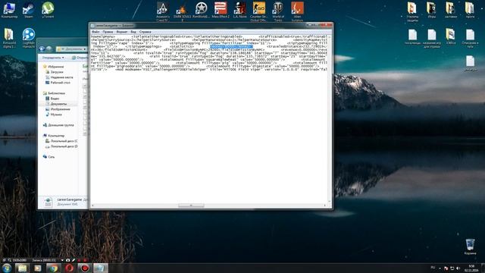This screenshot has height=273, width=485.
Task: Open Opera browser from the taskbar
Action: (x=69, y=268)
